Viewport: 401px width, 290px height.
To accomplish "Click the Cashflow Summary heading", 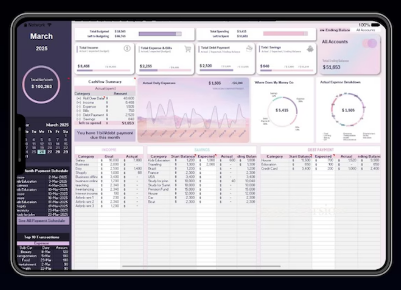I will point(105,82).
